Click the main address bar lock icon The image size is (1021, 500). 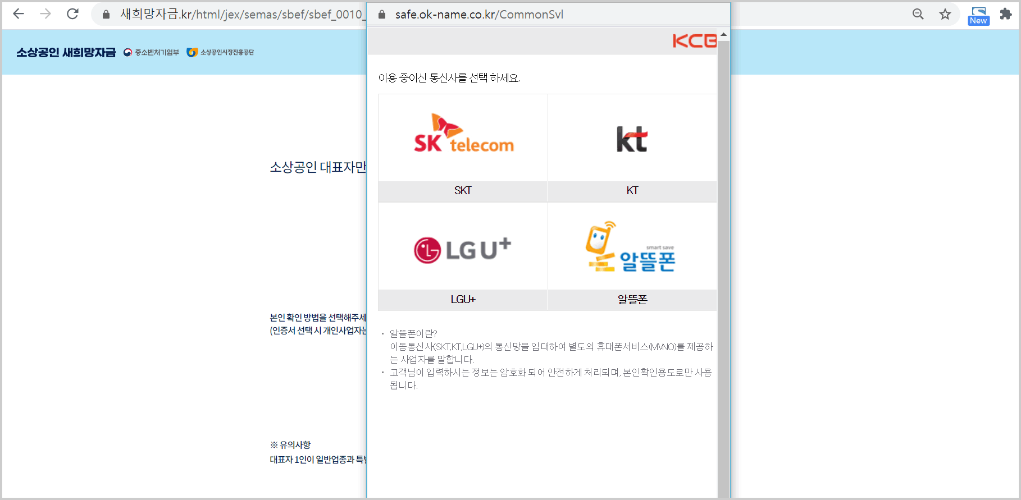tap(106, 15)
